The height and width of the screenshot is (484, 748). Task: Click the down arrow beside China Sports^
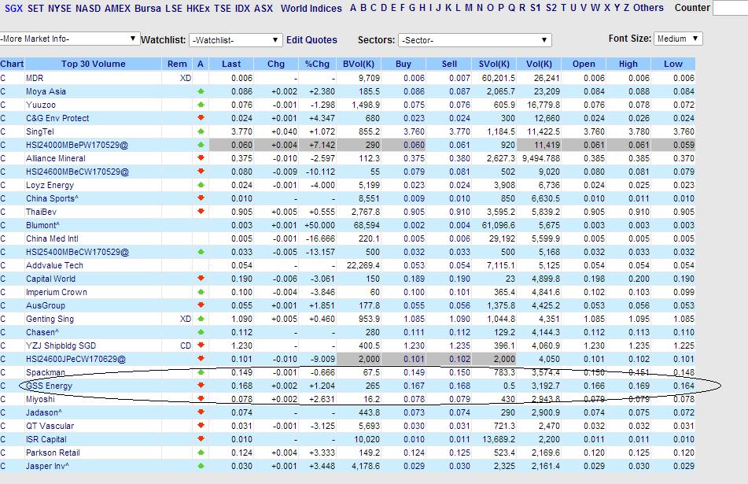click(201, 198)
